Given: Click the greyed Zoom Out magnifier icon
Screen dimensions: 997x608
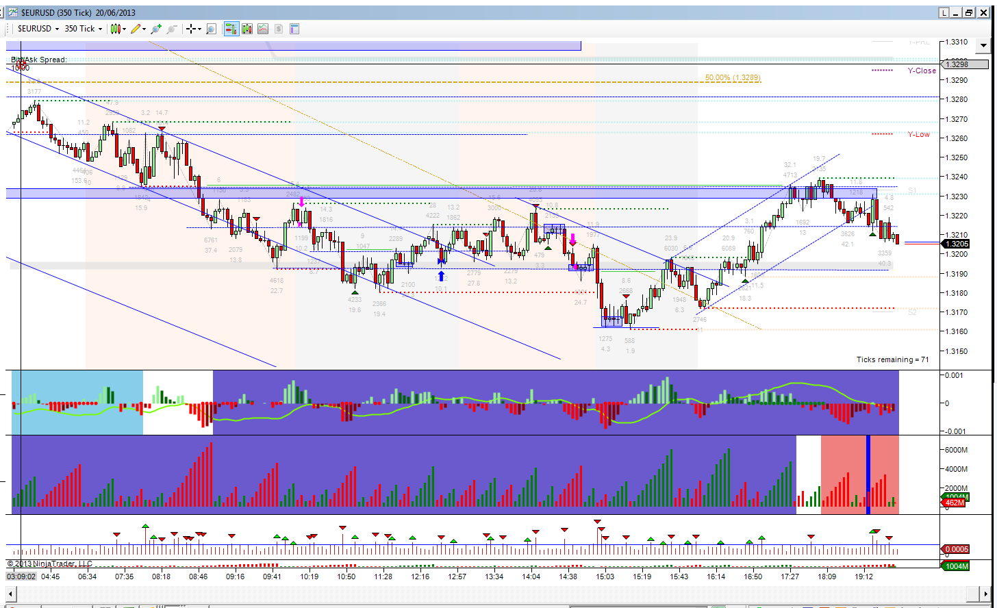Looking at the screenshot, I should coord(171,29).
